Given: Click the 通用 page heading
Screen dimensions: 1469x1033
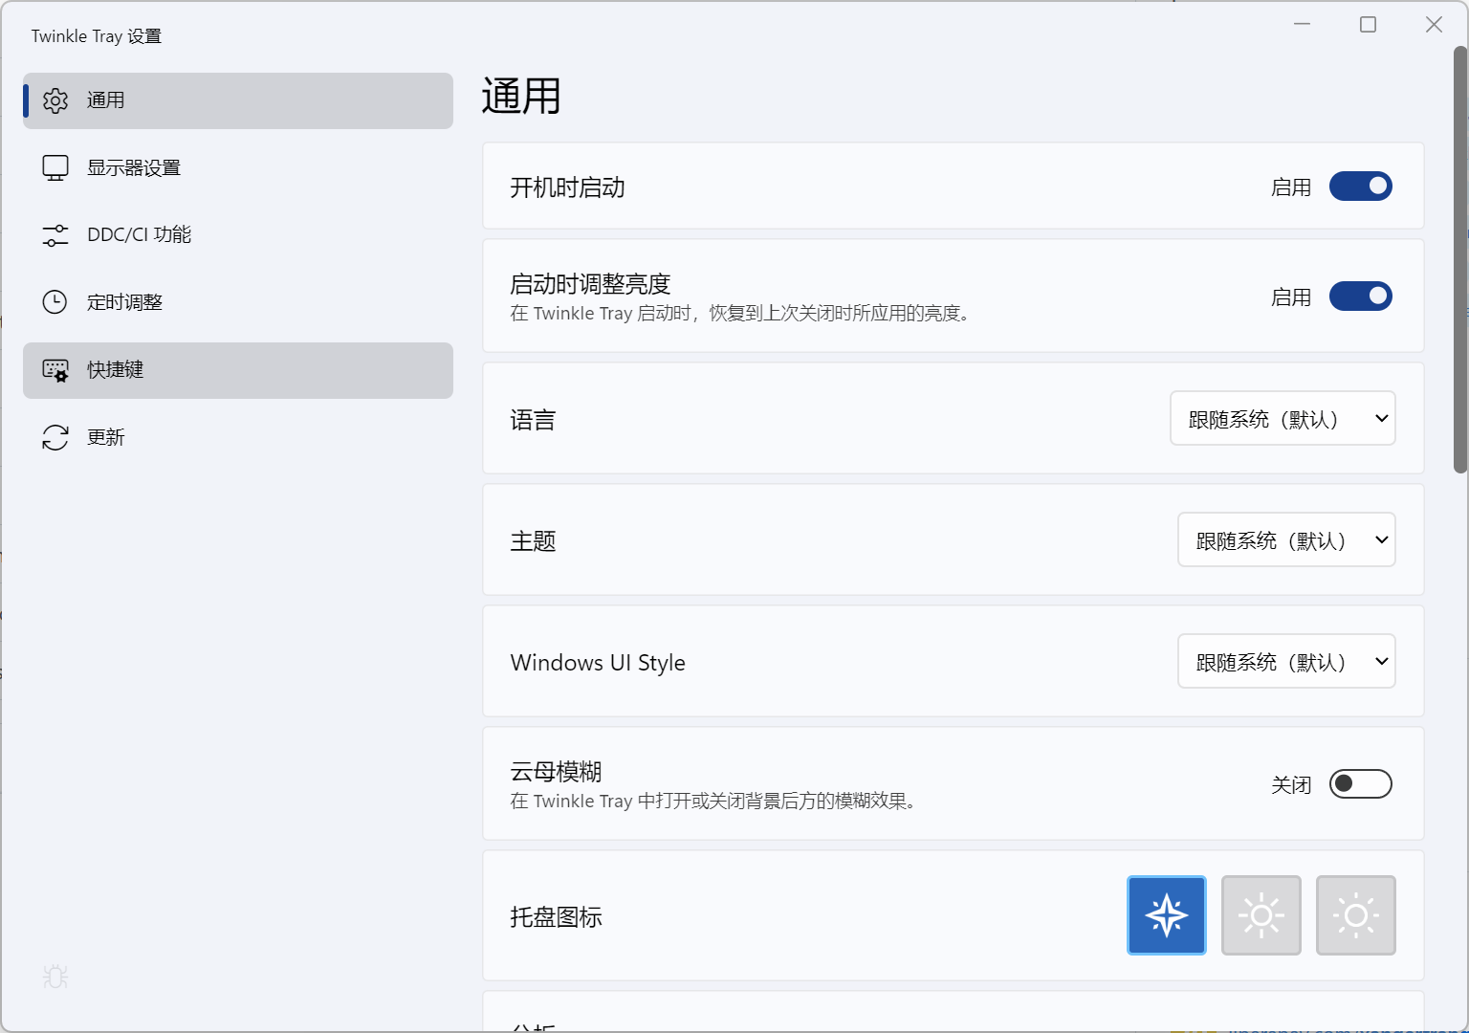Looking at the screenshot, I should point(521,97).
